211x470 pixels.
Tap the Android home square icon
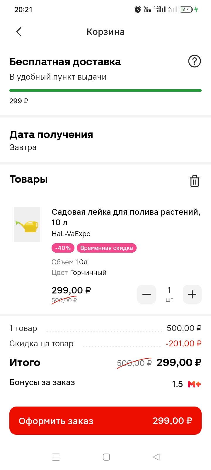[106, 457]
